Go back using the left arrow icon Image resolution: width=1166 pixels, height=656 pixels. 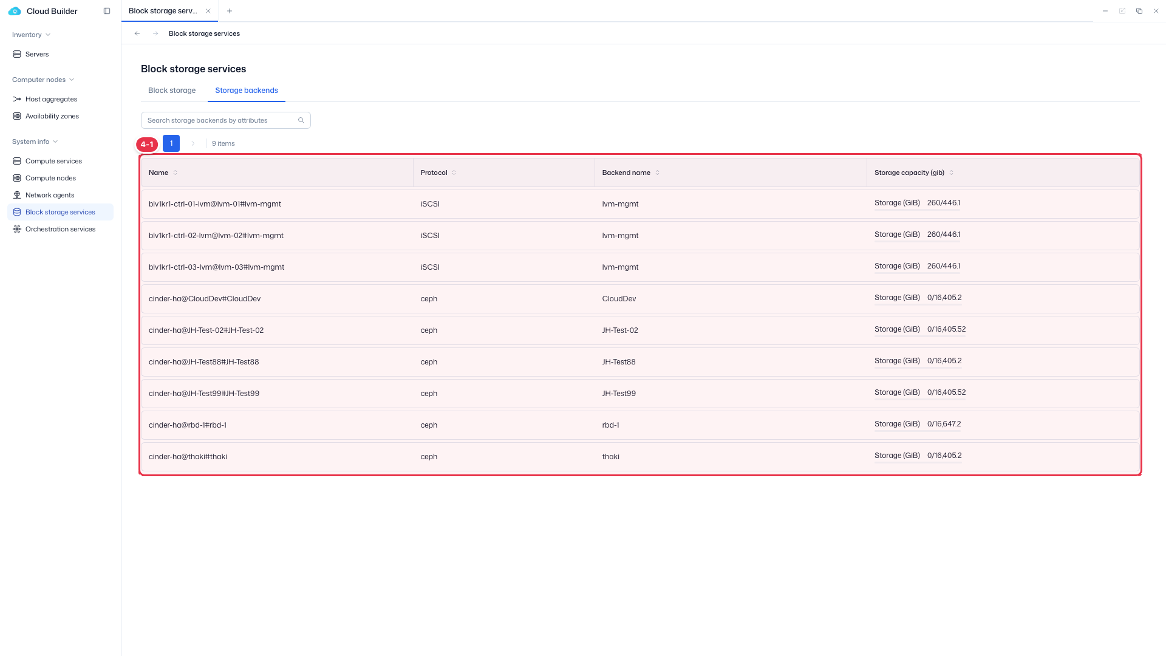click(x=137, y=33)
